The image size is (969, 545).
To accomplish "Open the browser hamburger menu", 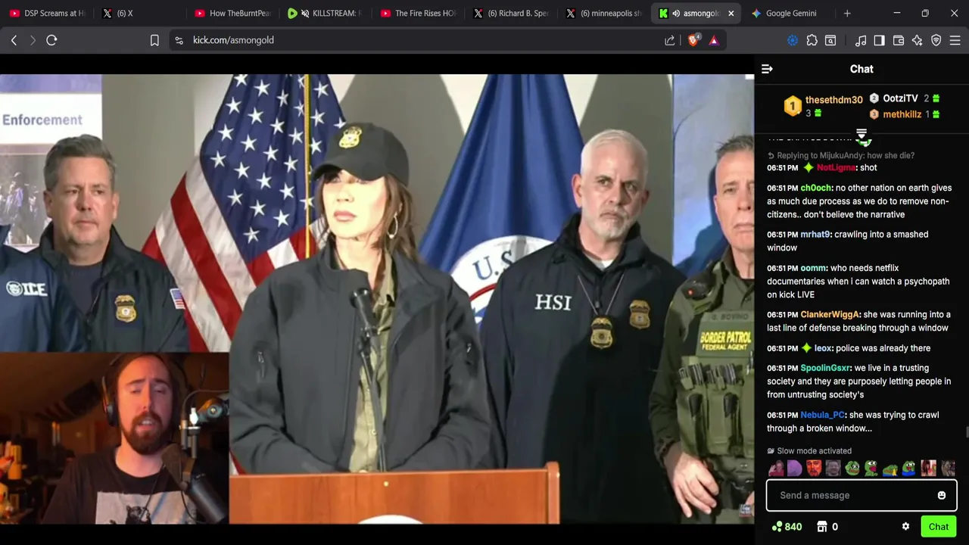I will tap(955, 40).
